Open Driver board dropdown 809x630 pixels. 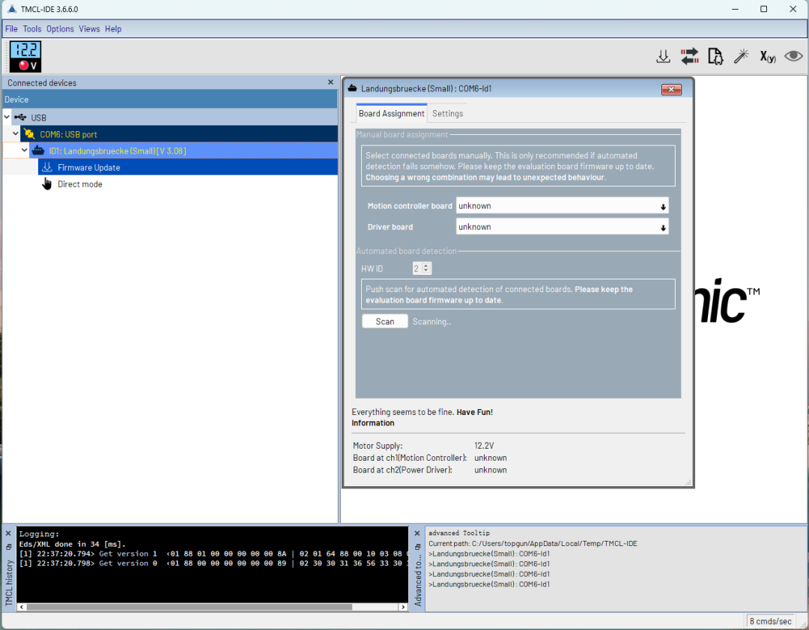point(563,227)
